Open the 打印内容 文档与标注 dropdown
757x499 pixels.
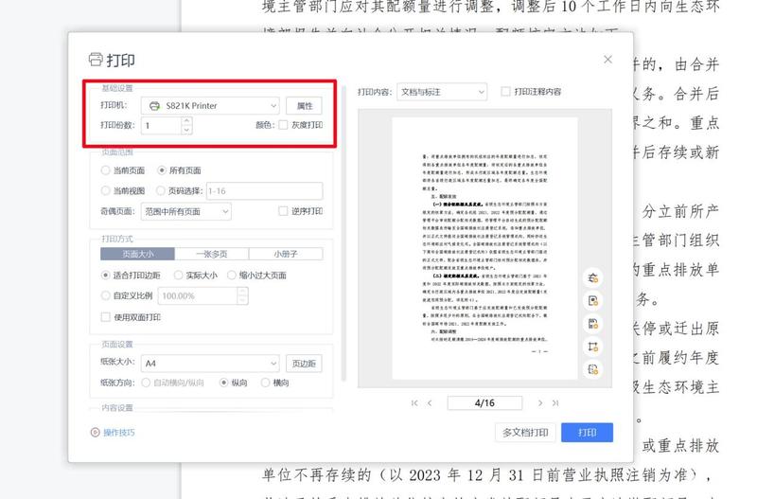[x=442, y=92]
